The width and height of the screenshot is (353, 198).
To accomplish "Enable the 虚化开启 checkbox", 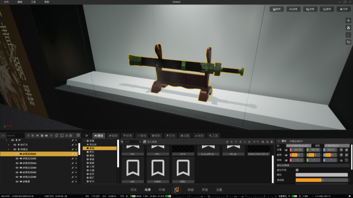I will pyautogui.click(x=297, y=170).
